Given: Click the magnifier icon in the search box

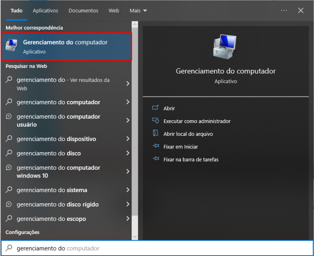Looking at the screenshot, I should [9, 248].
